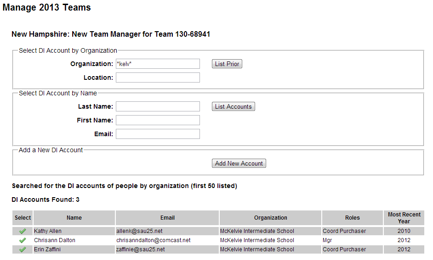Focus the Email input field
This screenshot has width=433, height=260.
coord(158,134)
